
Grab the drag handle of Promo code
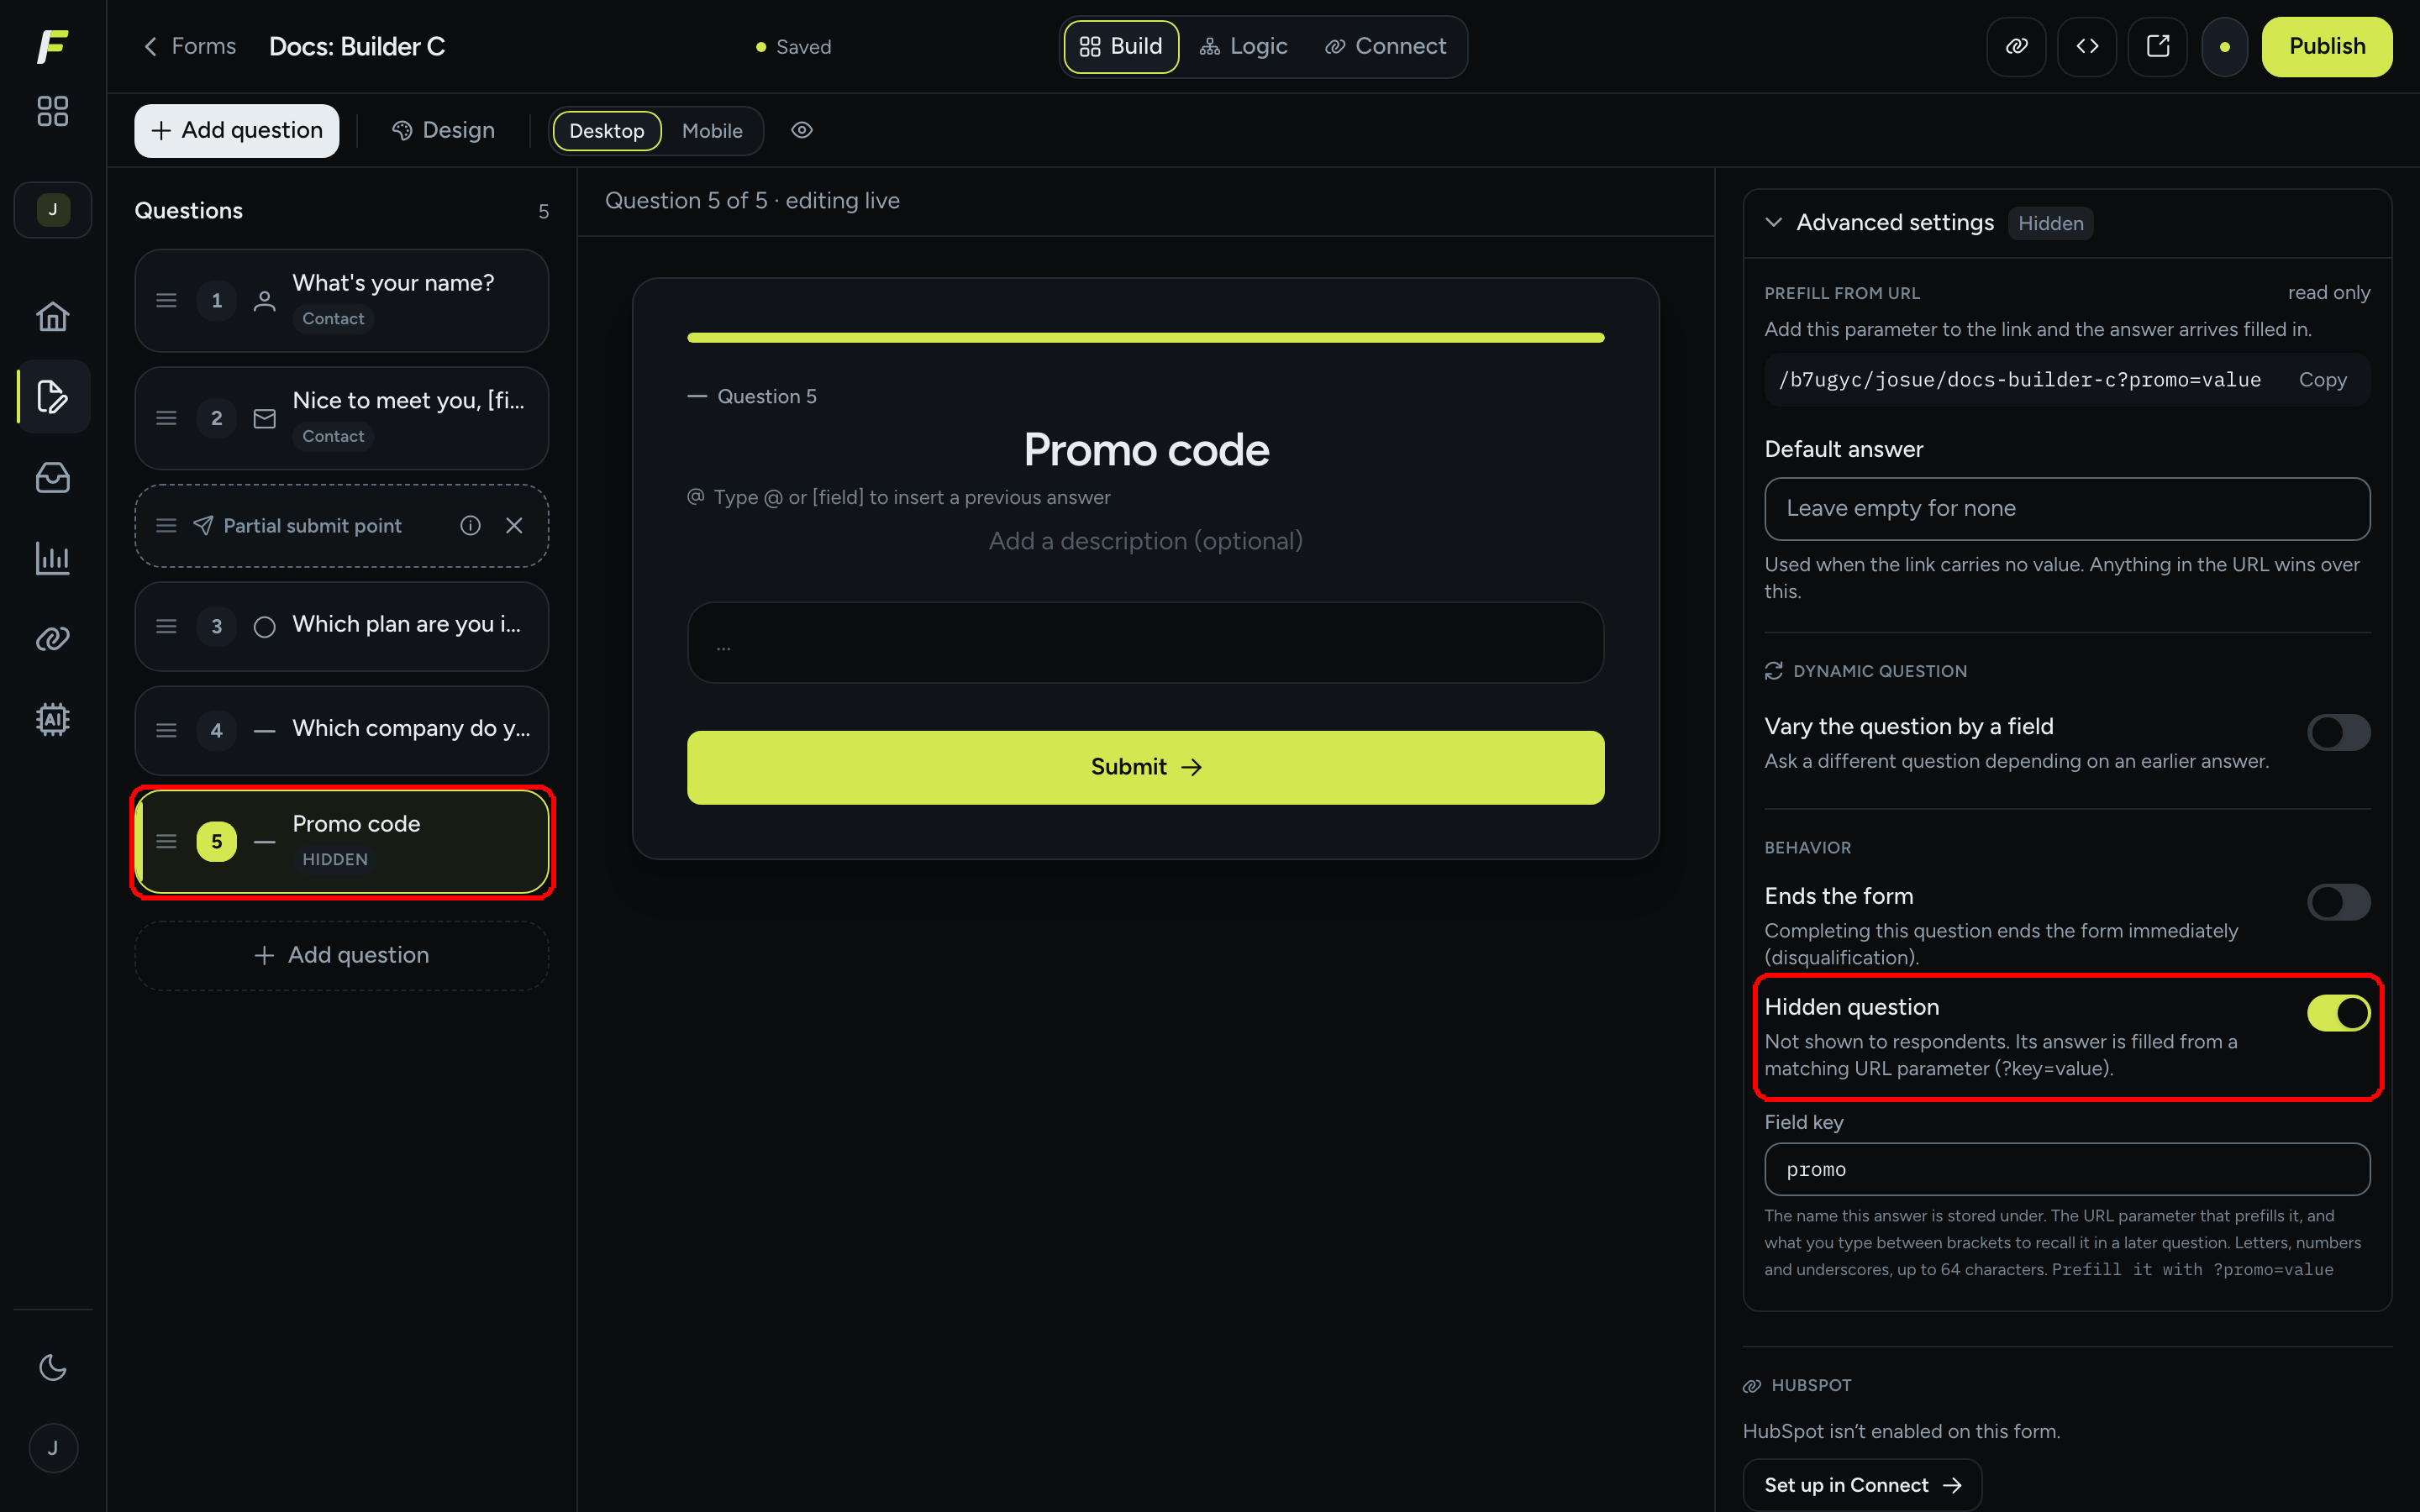pyautogui.click(x=166, y=841)
